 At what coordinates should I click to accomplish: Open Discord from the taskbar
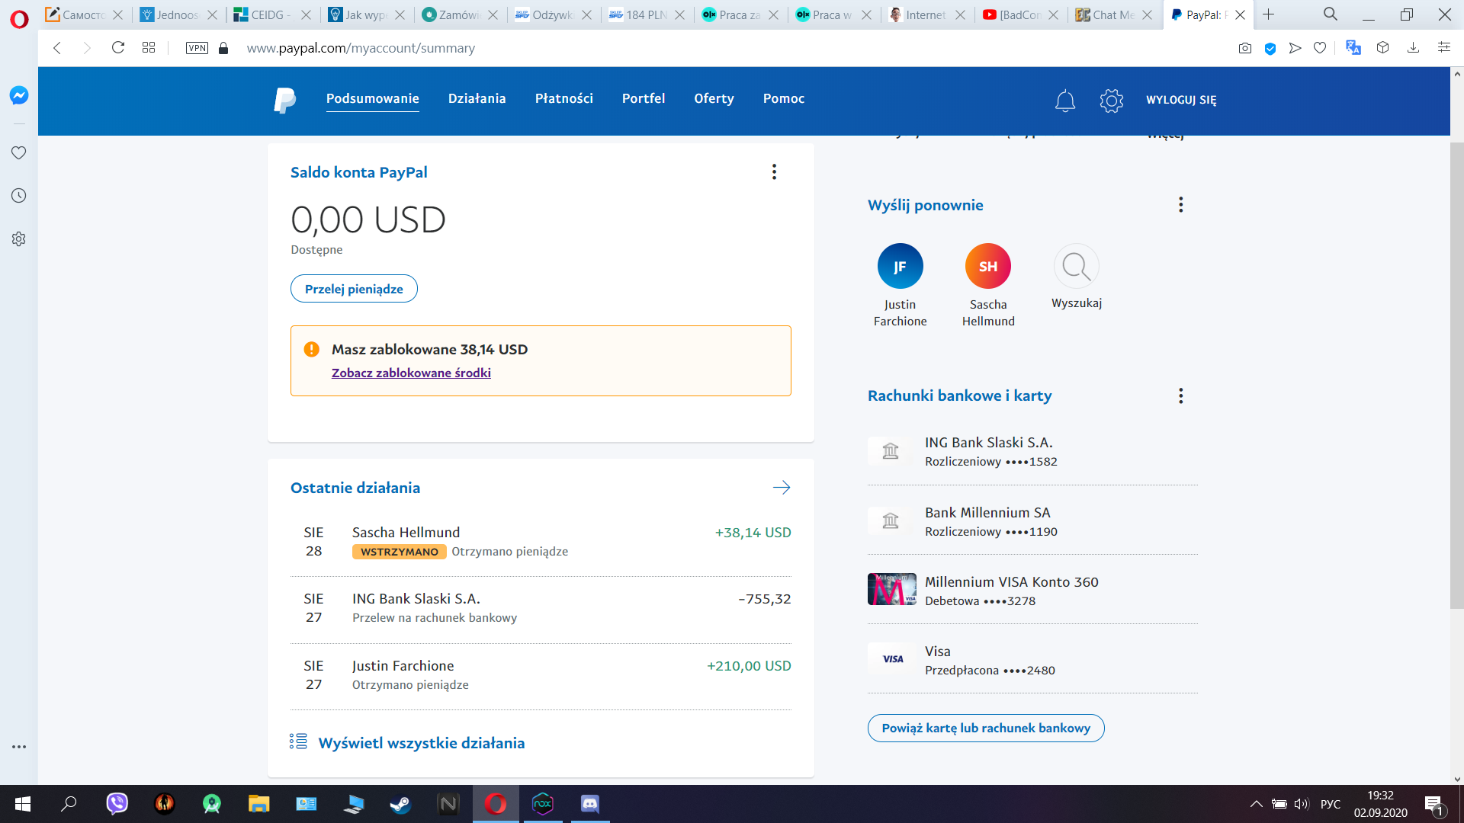(x=590, y=804)
